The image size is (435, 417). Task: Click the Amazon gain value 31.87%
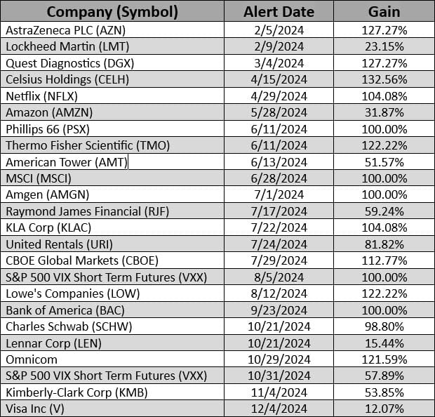pyautogui.click(x=384, y=112)
